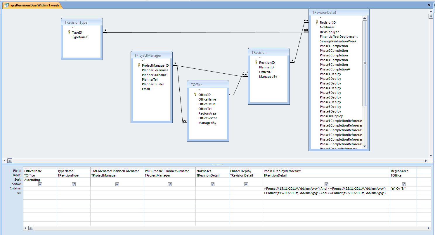Click the key icon in the TRevisionDetail table
Image resolution: width=435 pixels, height=235 pixels.
[317, 22]
